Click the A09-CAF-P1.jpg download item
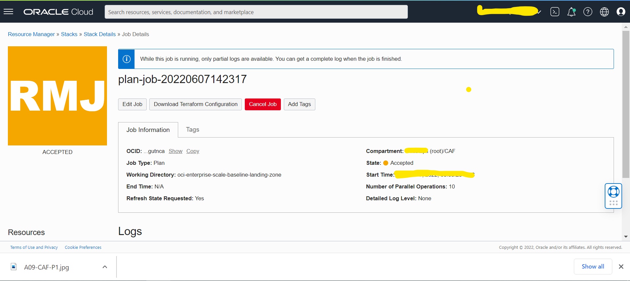Viewport: 630px width, 281px height. 58,267
